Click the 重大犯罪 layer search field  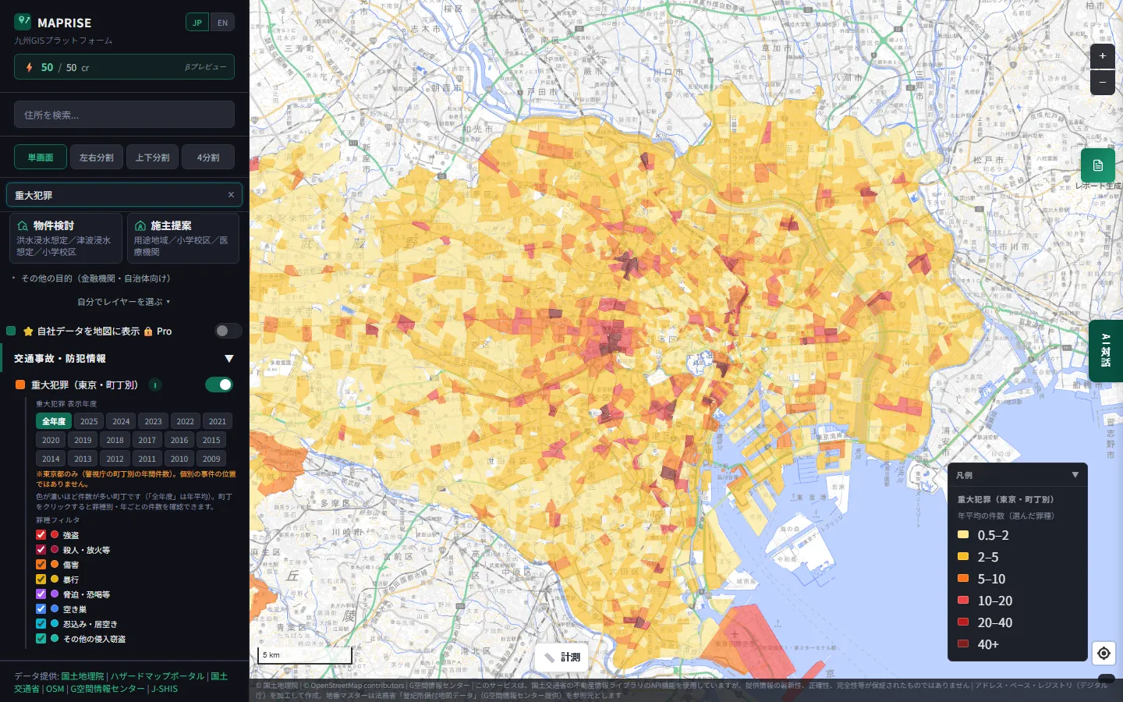pos(124,195)
